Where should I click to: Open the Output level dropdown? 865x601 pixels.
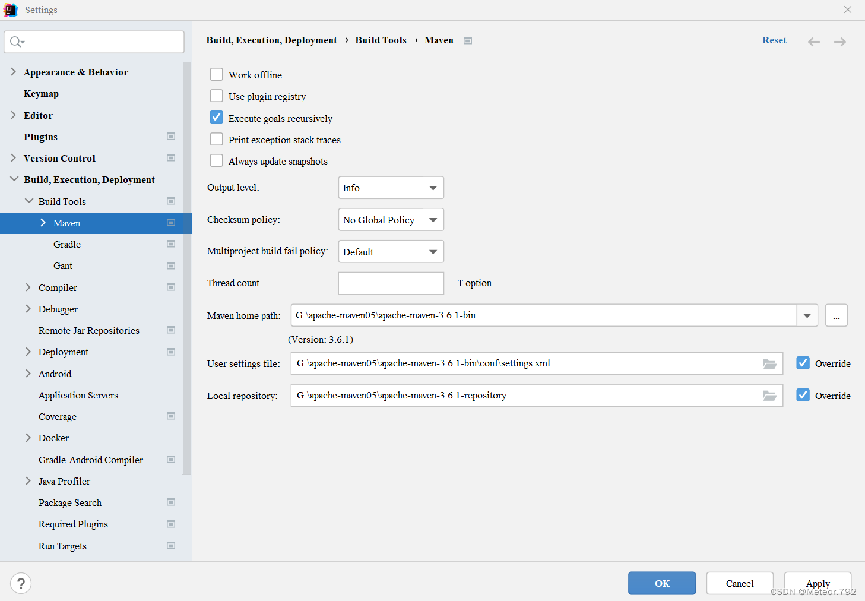pyautogui.click(x=390, y=187)
